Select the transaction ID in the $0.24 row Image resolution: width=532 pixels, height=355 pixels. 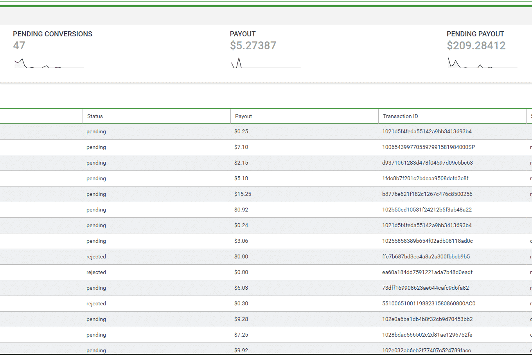(427, 225)
